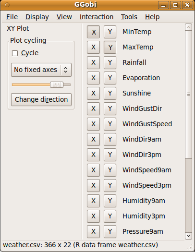195x252 pixels.
Task: Open the Tools menu
Action: click(x=129, y=17)
